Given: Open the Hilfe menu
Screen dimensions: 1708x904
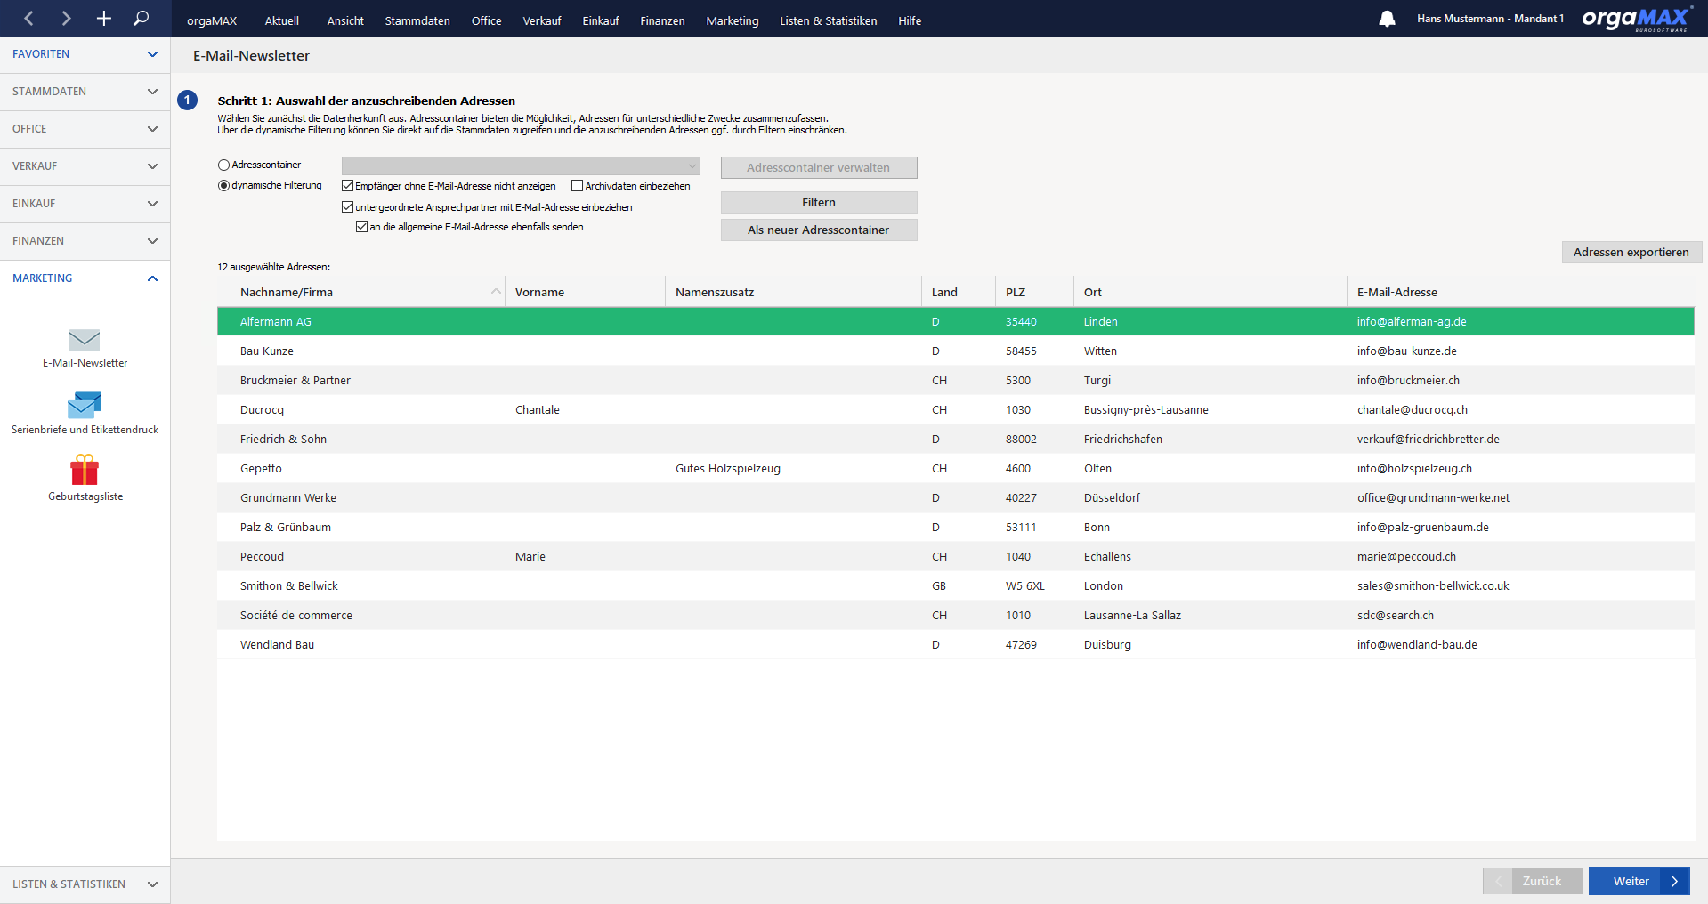Looking at the screenshot, I should tap(910, 20).
